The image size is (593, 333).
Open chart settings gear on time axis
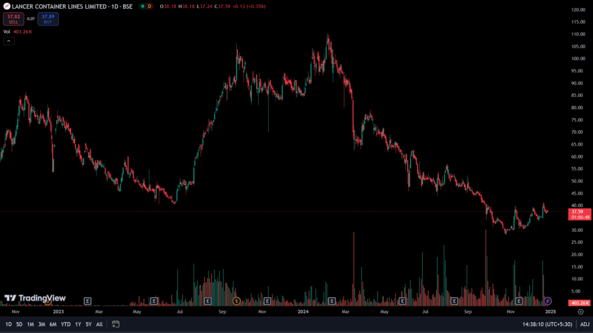(580, 312)
